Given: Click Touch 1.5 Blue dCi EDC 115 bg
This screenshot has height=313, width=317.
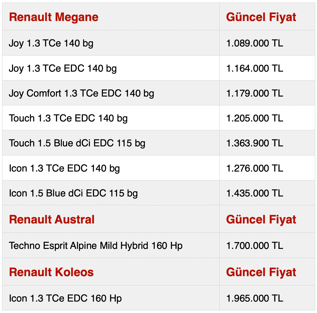Looking at the screenshot, I should click(77, 143).
